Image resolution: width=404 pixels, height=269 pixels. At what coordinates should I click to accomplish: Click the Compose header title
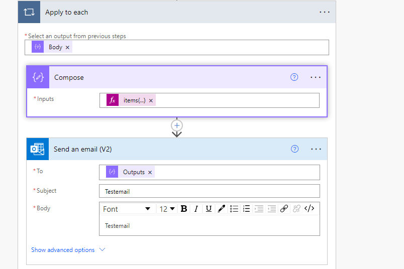(69, 77)
